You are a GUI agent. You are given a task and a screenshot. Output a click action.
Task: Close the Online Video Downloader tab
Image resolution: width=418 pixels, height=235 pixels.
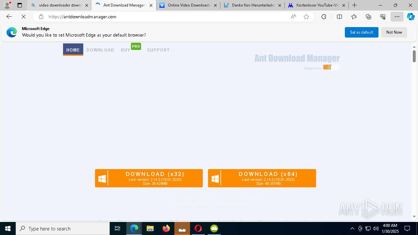215,5
